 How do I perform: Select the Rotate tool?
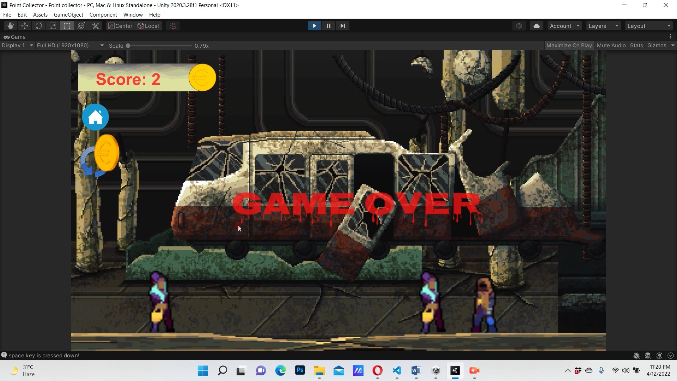click(x=39, y=26)
